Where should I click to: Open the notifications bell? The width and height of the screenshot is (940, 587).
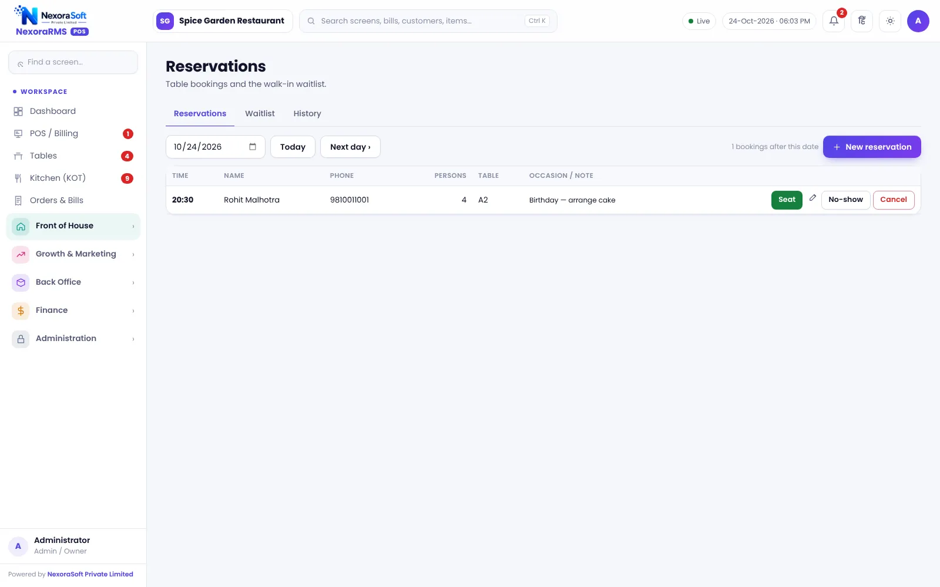pos(834,21)
